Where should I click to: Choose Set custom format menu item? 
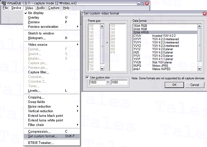pos(52,136)
